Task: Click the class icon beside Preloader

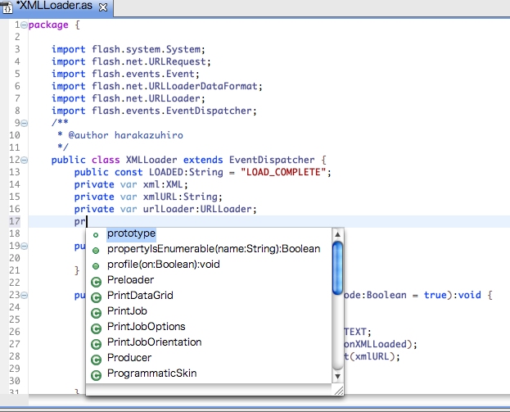Action: [x=96, y=282]
